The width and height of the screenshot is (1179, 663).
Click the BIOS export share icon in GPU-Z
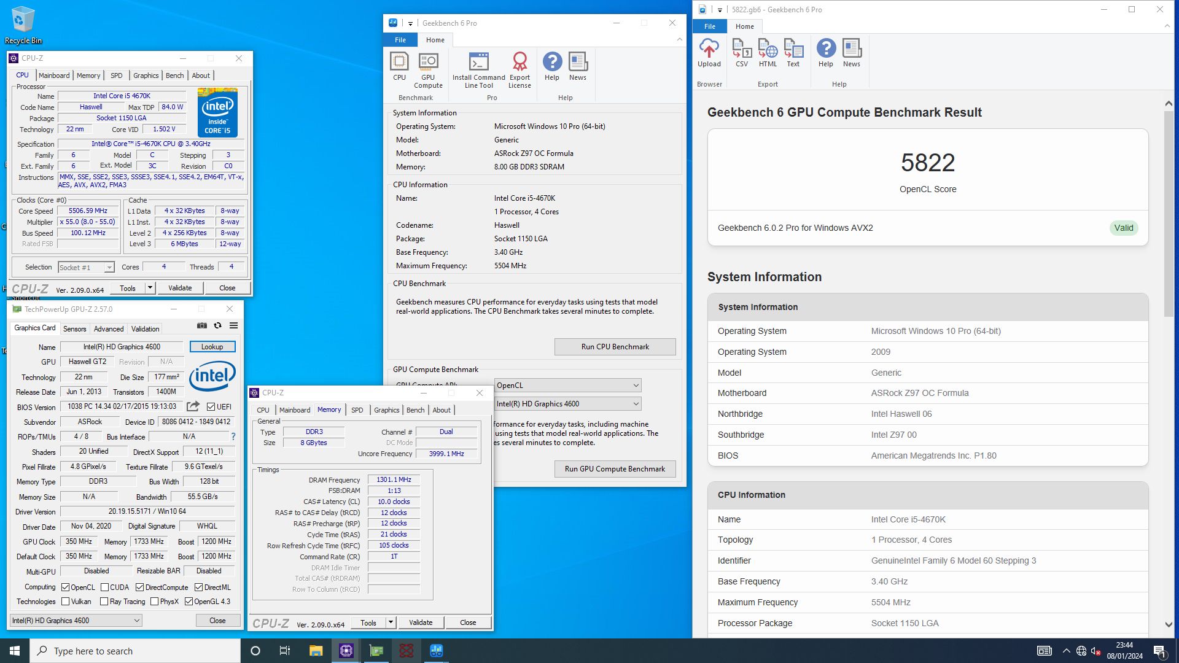[x=193, y=406]
